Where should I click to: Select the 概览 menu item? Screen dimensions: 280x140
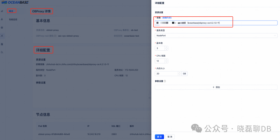point(11,11)
